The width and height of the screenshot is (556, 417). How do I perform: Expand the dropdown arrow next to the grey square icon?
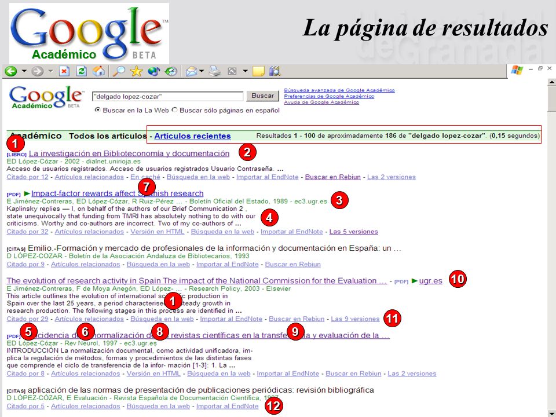(x=245, y=71)
